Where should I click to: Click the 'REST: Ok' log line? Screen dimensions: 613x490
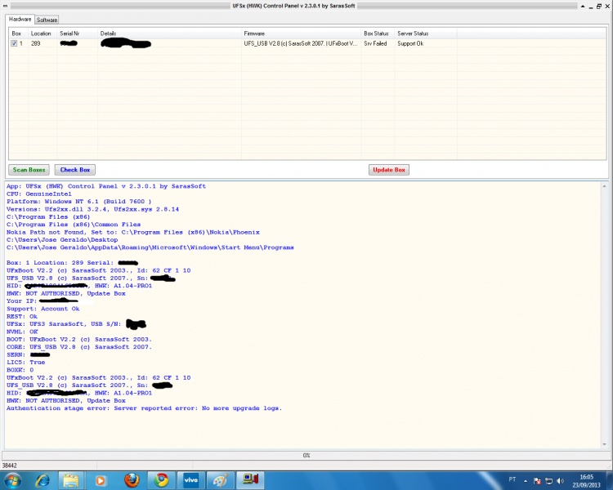point(22,317)
